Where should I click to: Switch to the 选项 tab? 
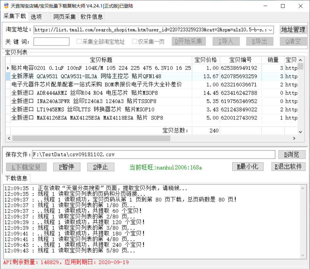(36, 17)
